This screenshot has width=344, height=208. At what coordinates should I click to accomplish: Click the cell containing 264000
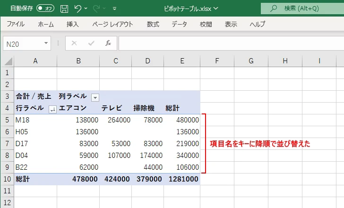tap(116, 120)
